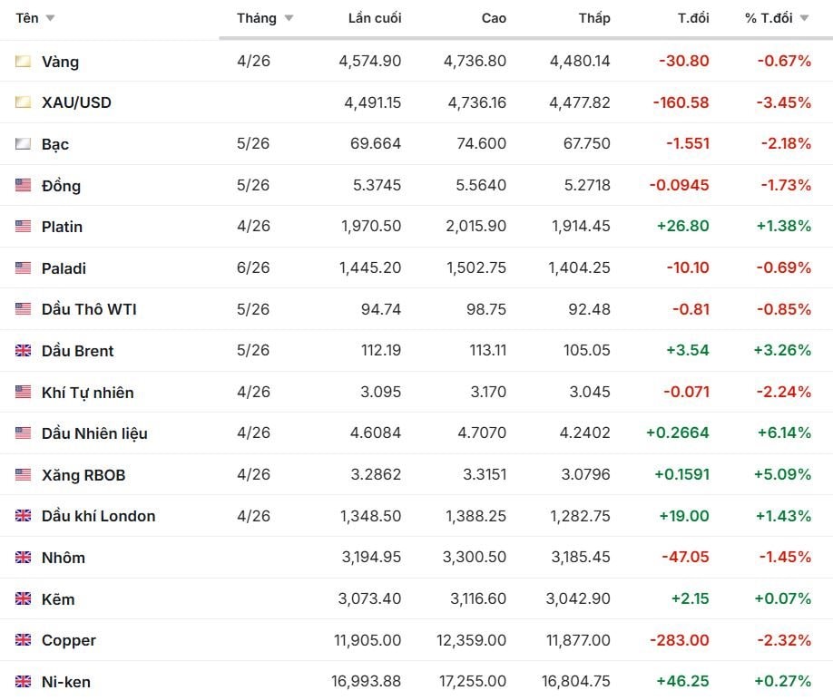The image size is (833, 700).
Task: Click the Cao column header
Action: click(494, 18)
